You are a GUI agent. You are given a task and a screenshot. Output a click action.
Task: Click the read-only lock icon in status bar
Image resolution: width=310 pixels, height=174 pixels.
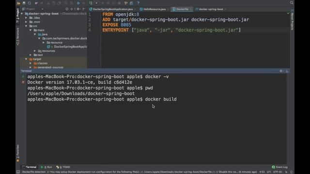click(286, 172)
